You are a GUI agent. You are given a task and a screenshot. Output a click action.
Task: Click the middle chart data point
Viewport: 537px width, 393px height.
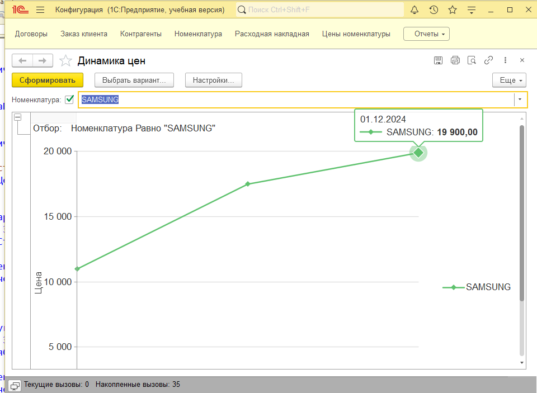pos(248,184)
